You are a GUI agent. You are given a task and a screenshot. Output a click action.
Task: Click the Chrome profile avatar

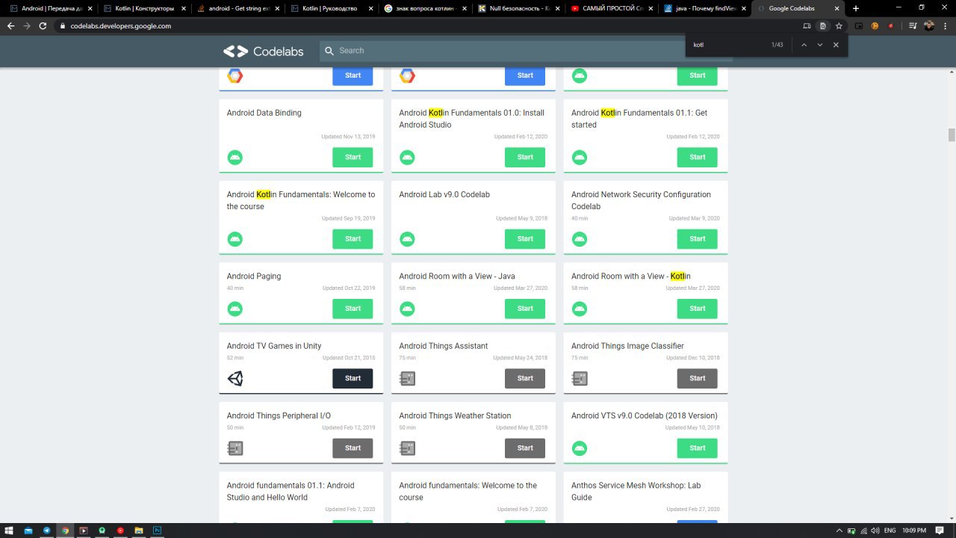(929, 25)
